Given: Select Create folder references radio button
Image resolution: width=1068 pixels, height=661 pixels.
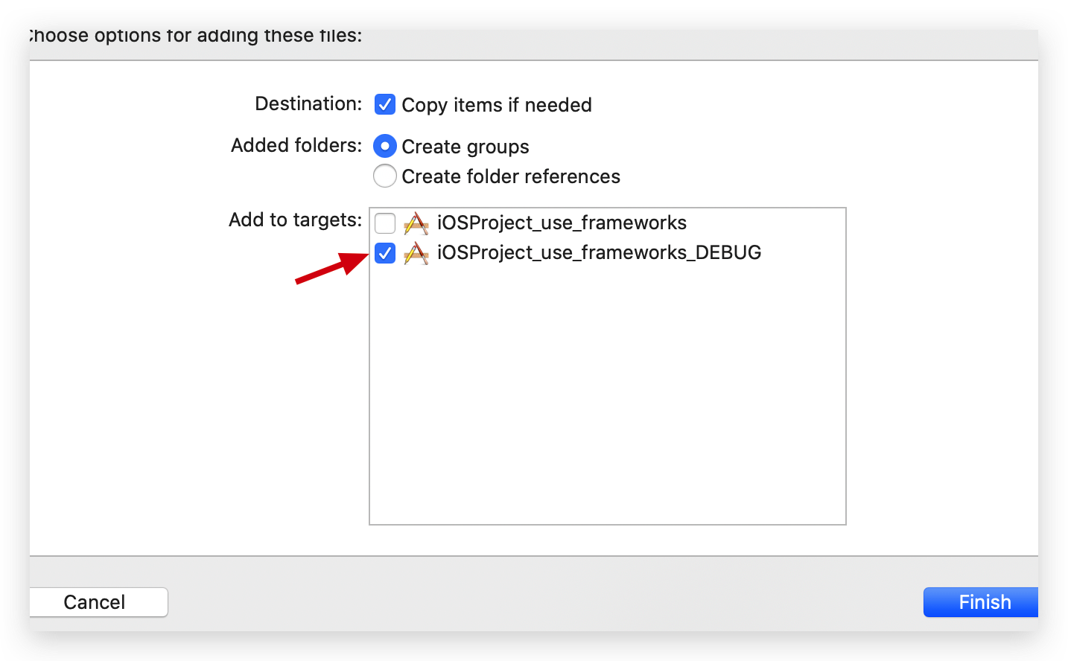Looking at the screenshot, I should pos(384,176).
